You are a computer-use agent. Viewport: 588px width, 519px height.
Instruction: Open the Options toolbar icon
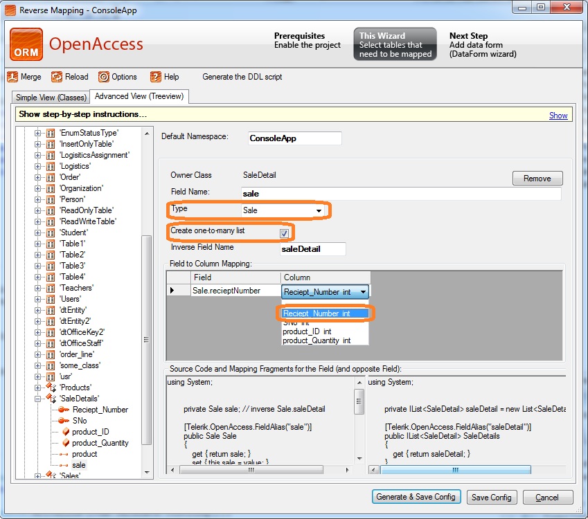[104, 77]
